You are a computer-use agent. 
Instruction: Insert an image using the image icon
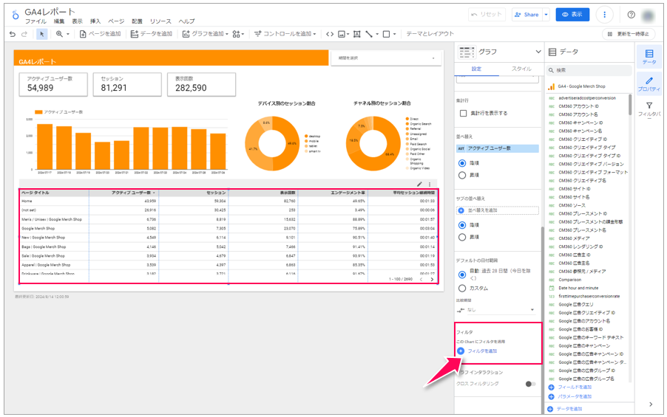pyautogui.click(x=342, y=34)
